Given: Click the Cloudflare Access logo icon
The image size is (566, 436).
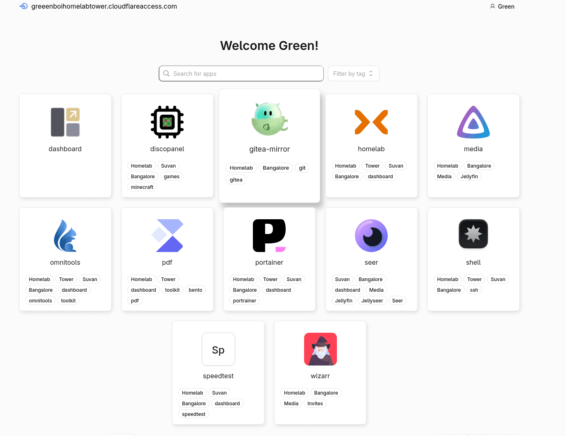Looking at the screenshot, I should point(24,6).
